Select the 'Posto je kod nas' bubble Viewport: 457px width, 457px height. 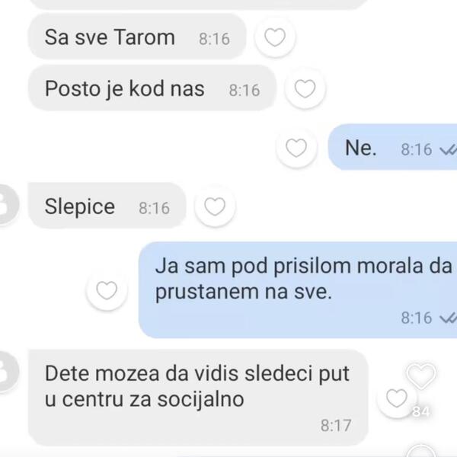point(152,88)
